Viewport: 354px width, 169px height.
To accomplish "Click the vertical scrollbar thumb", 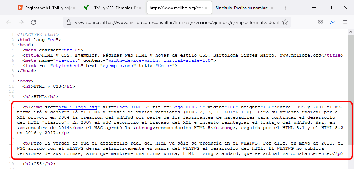I will click(350, 89).
